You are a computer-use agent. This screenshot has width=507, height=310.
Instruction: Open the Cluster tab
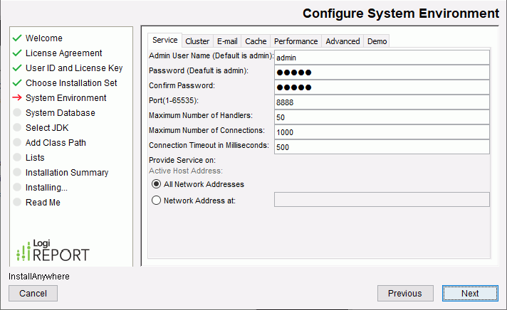tap(197, 41)
